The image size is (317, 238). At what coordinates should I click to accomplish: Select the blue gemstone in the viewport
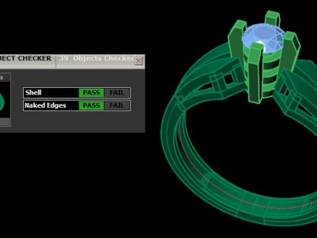point(264,38)
